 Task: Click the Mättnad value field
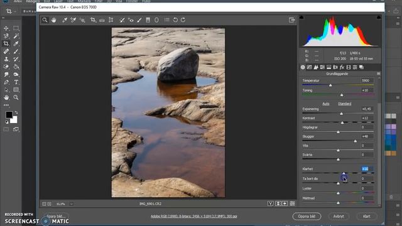tap(367, 198)
